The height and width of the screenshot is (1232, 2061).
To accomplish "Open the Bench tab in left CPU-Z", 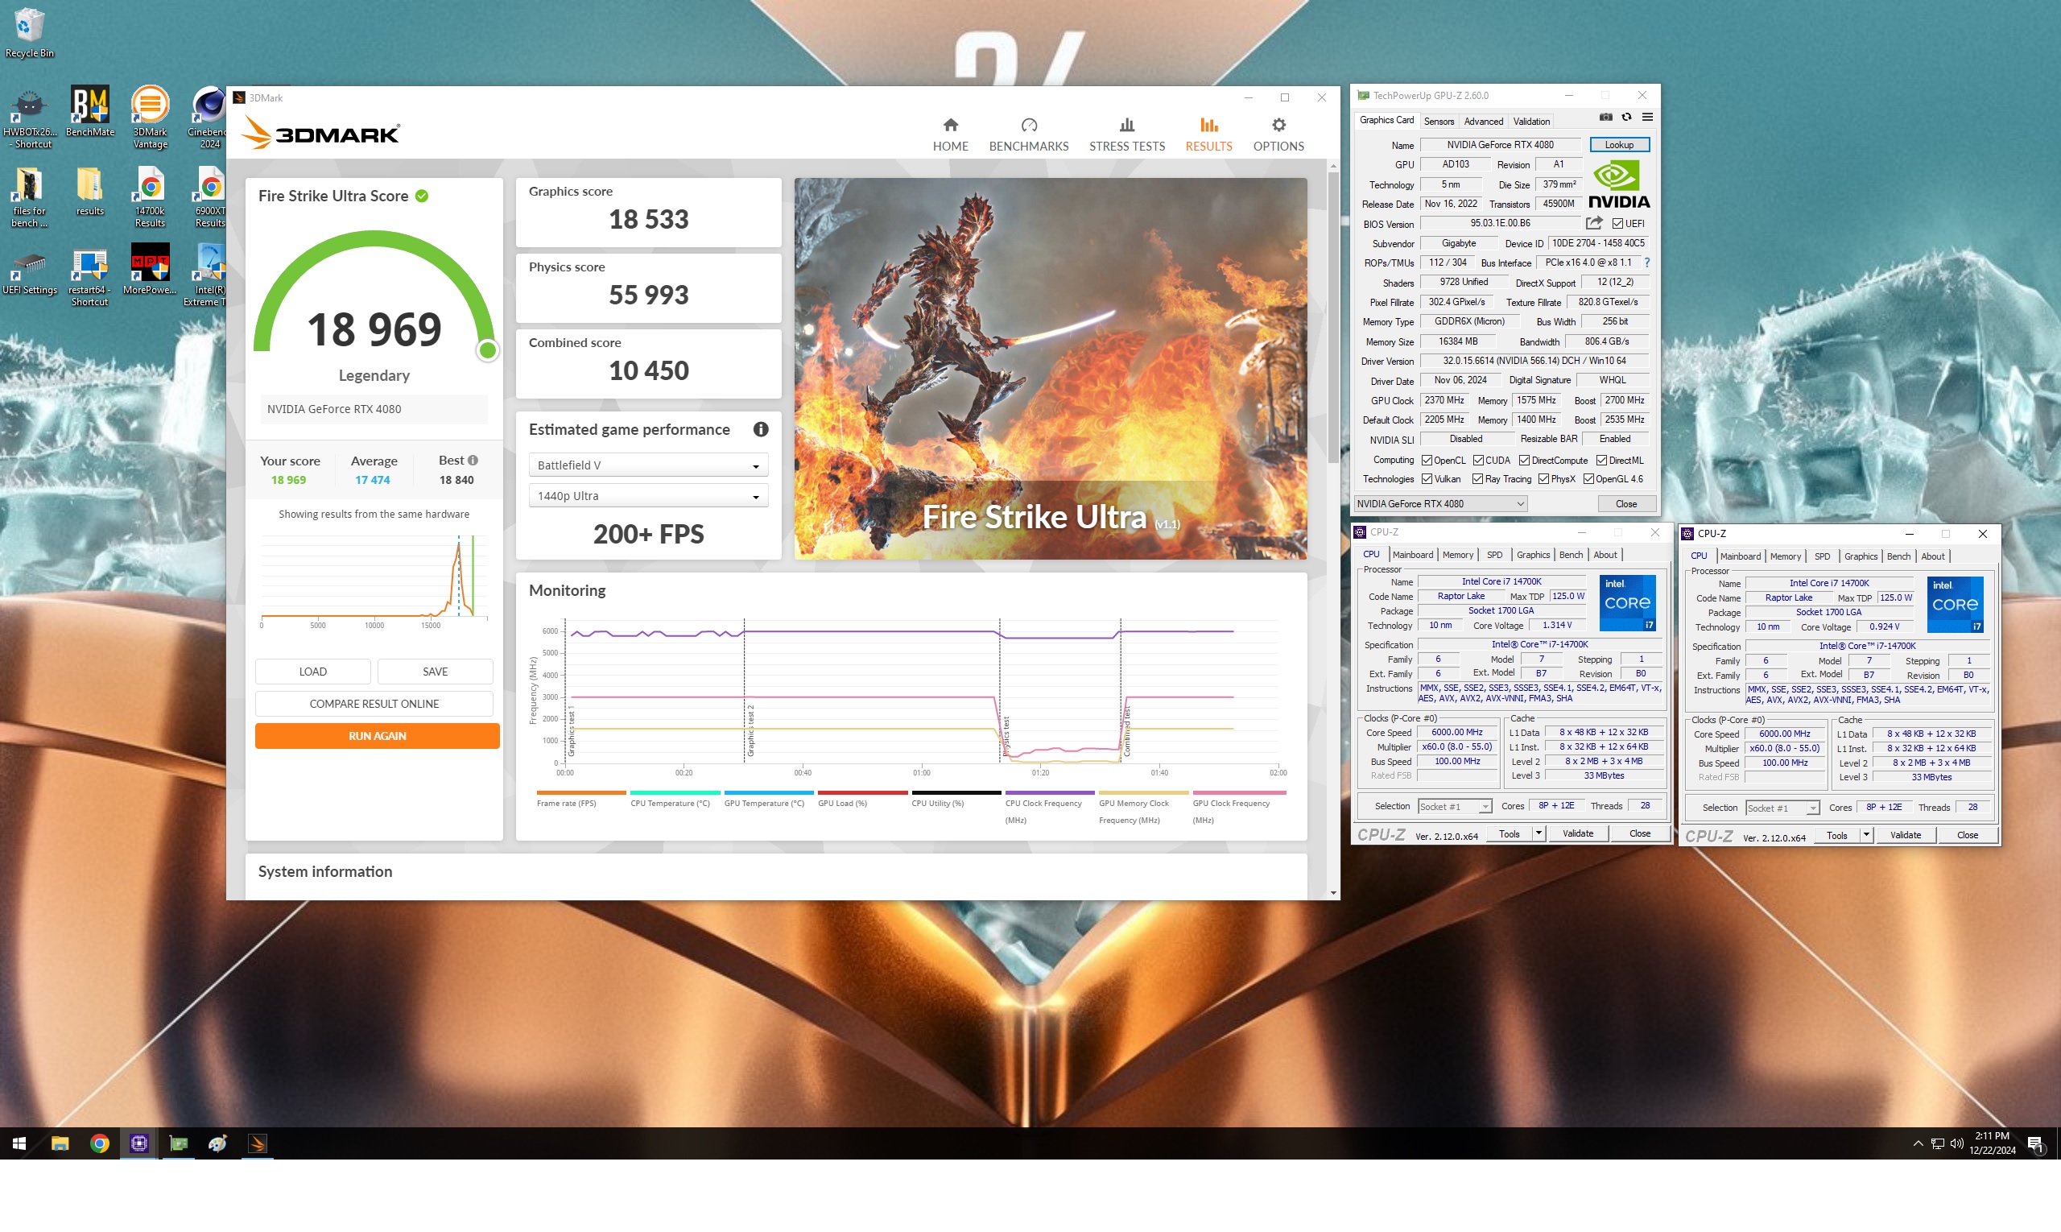I will (x=1571, y=555).
